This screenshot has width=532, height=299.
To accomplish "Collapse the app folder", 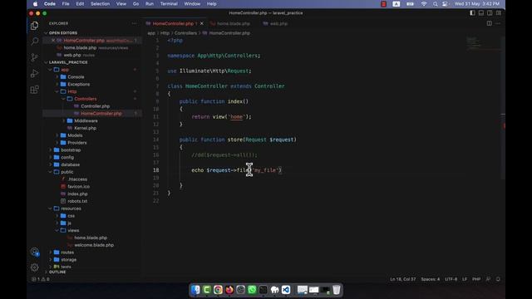I will click(65, 70).
